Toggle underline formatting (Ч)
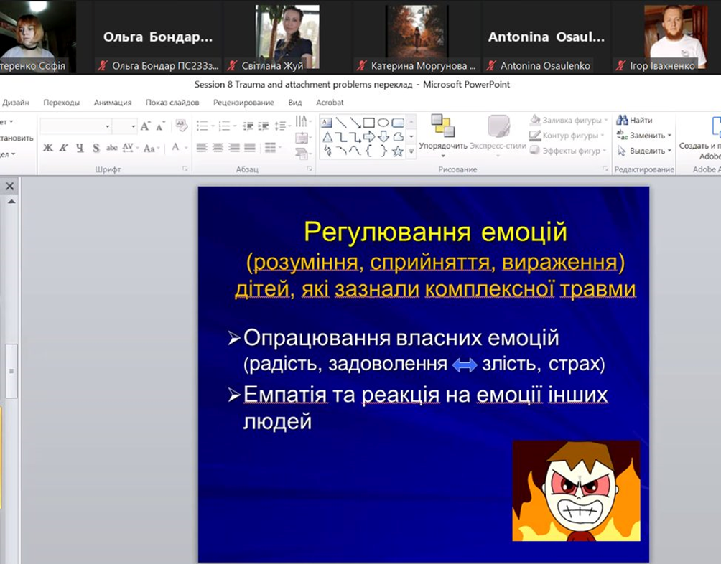This screenshot has width=721, height=564. click(x=79, y=148)
